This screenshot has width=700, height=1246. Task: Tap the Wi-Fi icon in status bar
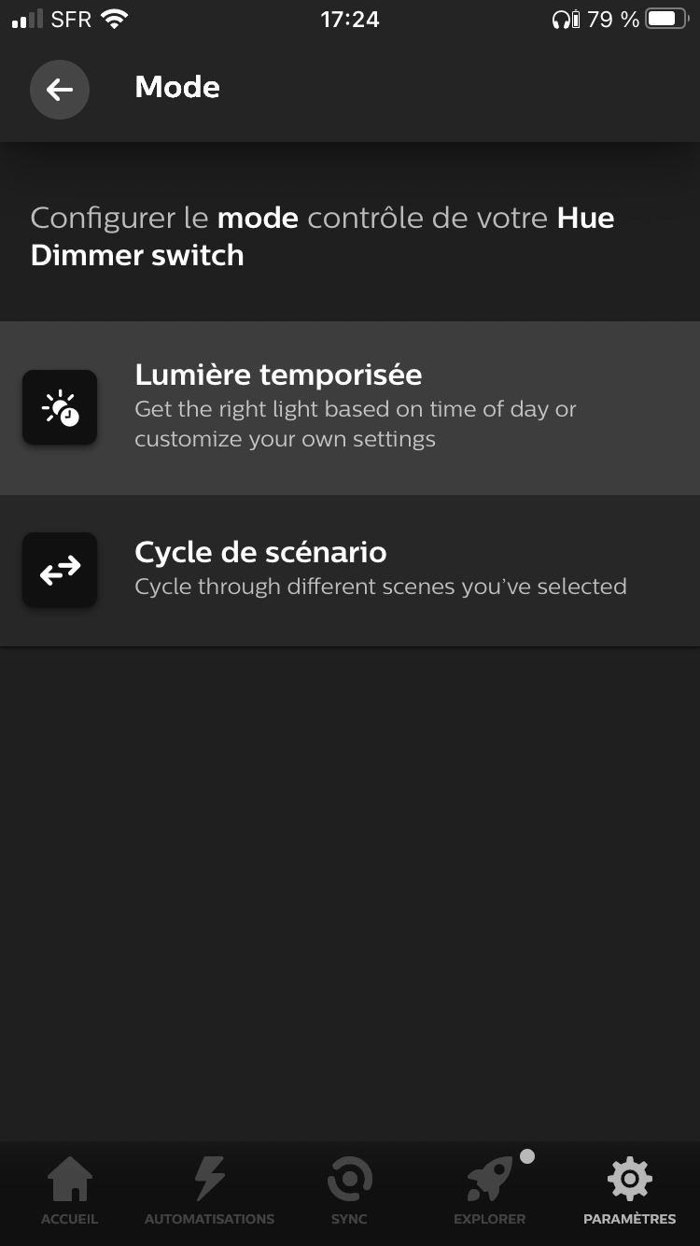[114, 19]
